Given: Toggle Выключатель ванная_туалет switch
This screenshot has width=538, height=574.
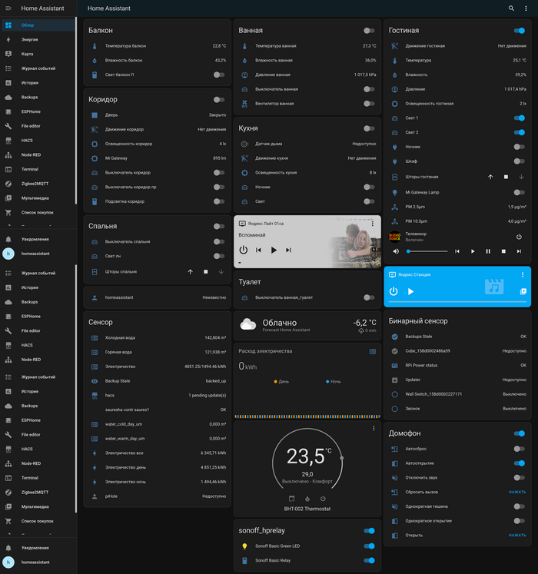Looking at the screenshot, I should click(x=369, y=297).
